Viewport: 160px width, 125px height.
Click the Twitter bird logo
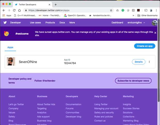click(5, 23)
